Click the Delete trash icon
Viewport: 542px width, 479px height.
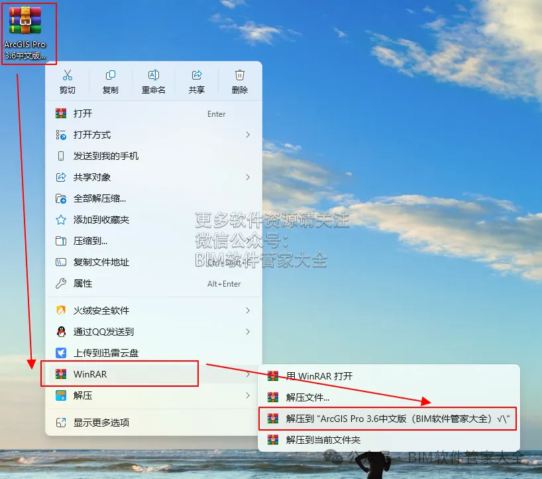coord(240,75)
